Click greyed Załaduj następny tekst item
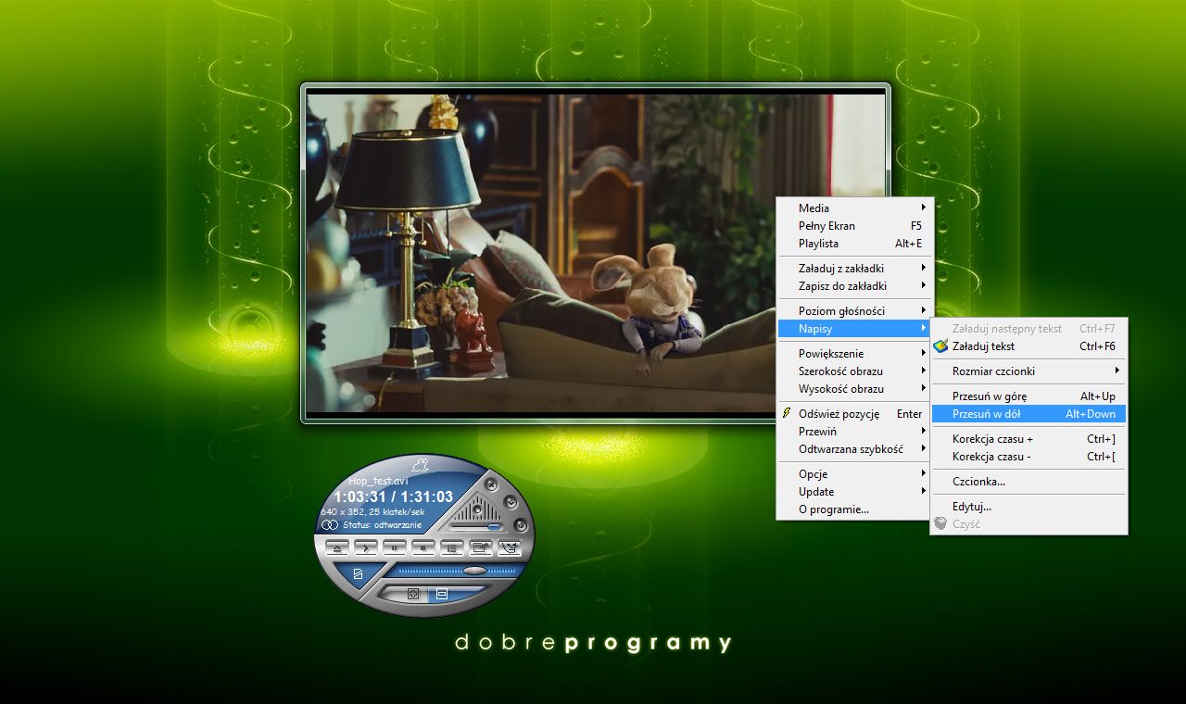Image resolution: width=1186 pixels, height=704 pixels. point(1028,328)
